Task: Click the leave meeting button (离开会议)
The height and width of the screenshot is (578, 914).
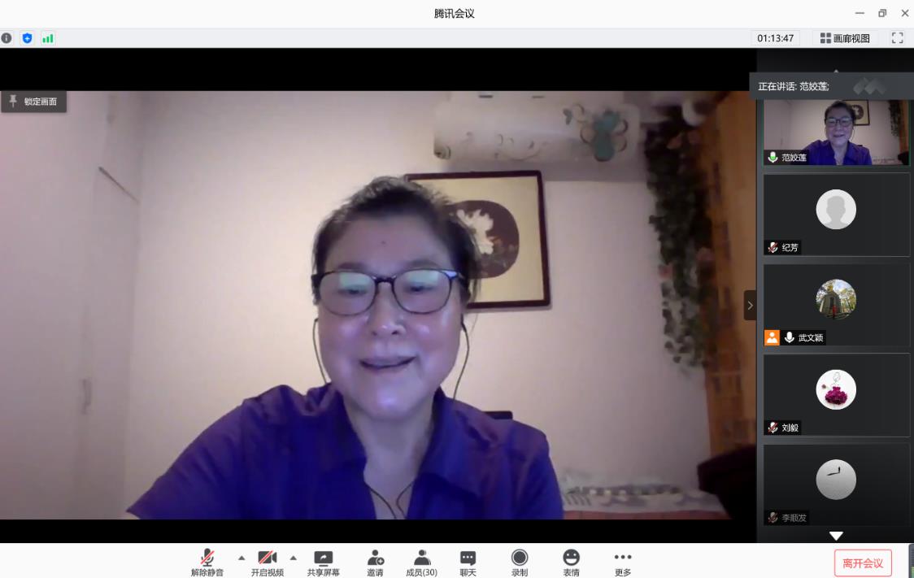Action: click(x=863, y=563)
